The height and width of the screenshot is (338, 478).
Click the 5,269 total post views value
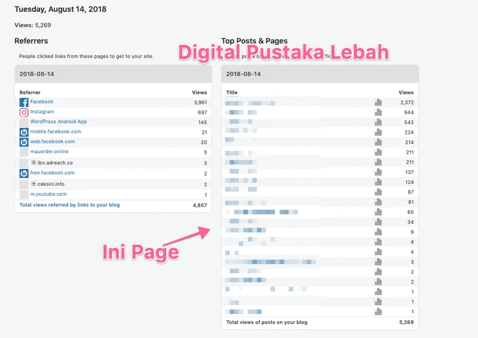(x=406, y=322)
